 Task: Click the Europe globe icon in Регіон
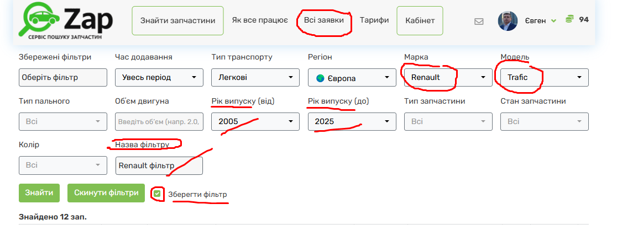[x=320, y=78]
